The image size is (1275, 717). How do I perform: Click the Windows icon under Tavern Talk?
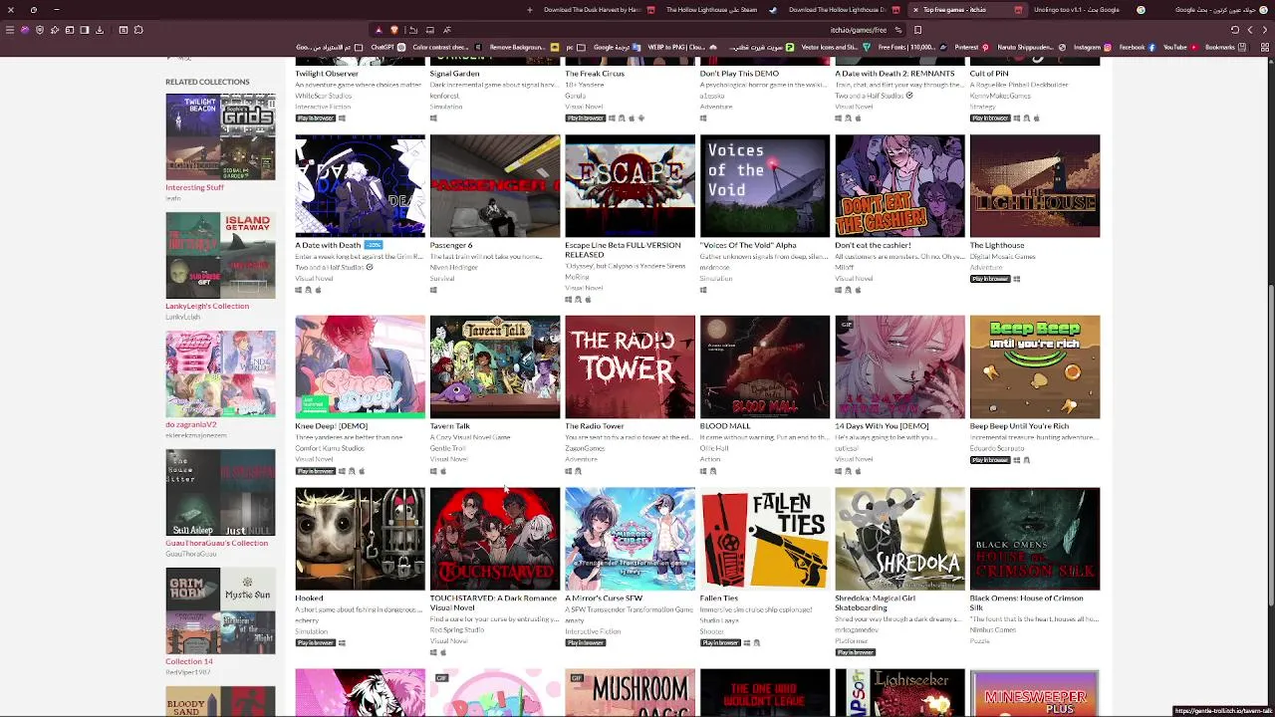433,471
